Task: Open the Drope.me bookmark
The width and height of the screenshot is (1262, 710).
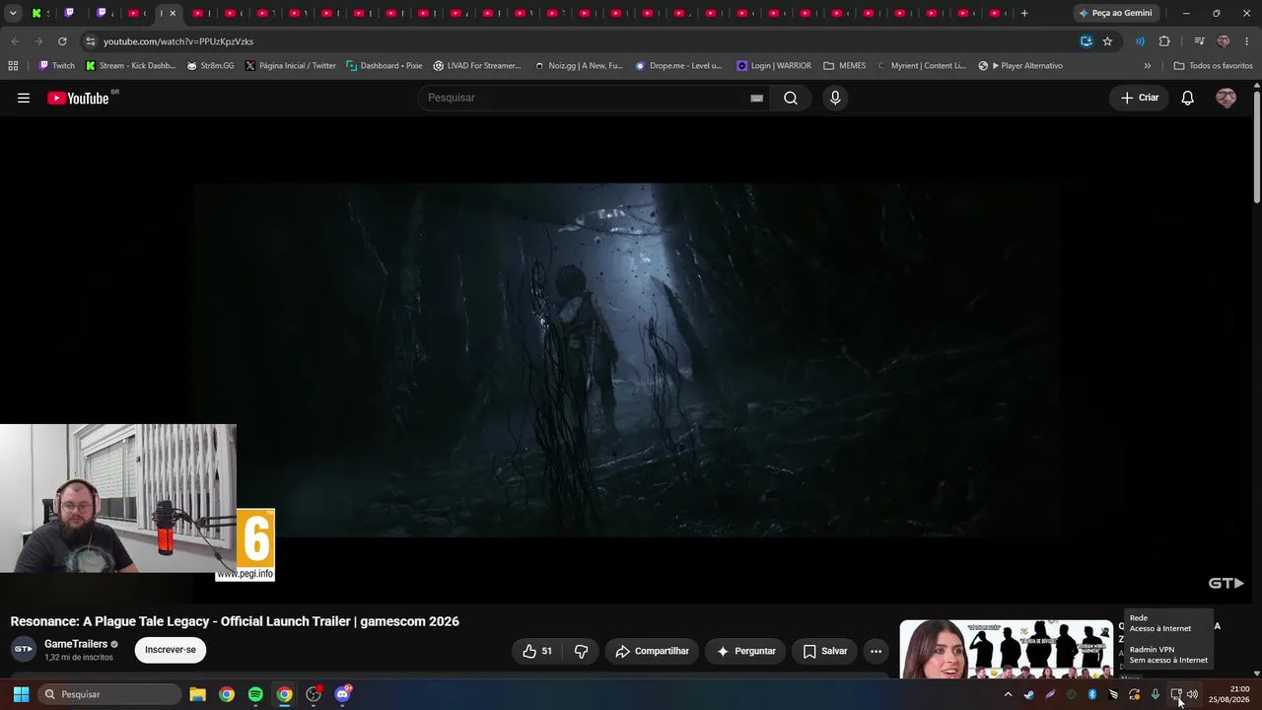Action: (678, 66)
